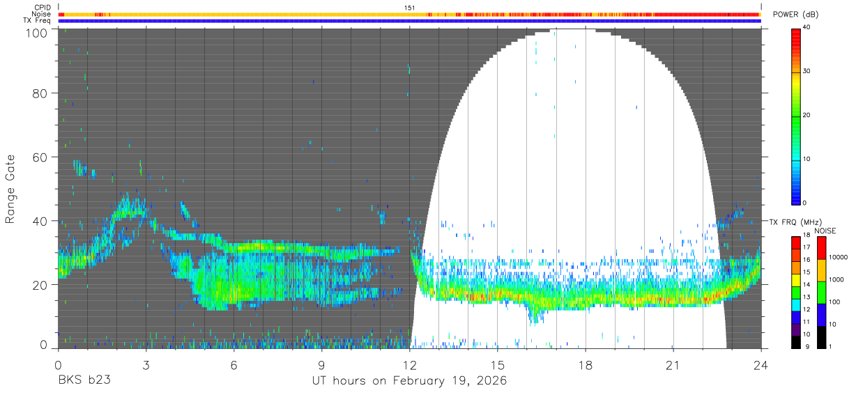
Task: Click the TX Freq label at top left
Action: (x=37, y=21)
